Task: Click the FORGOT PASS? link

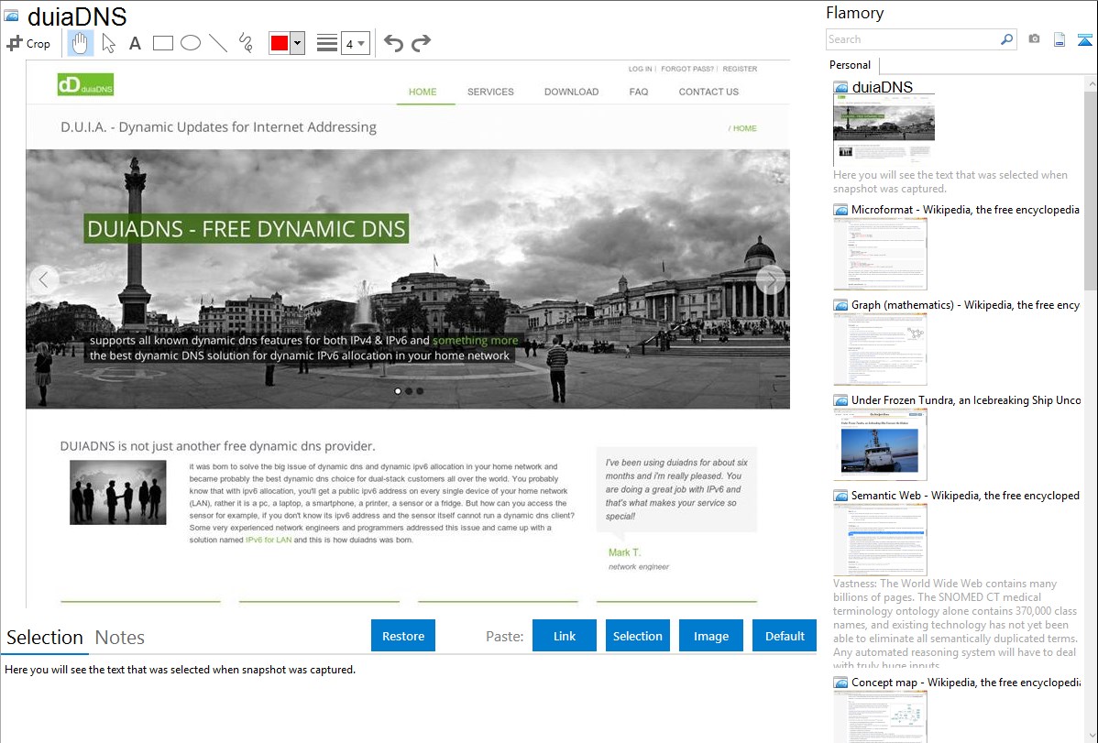Action: [x=687, y=69]
